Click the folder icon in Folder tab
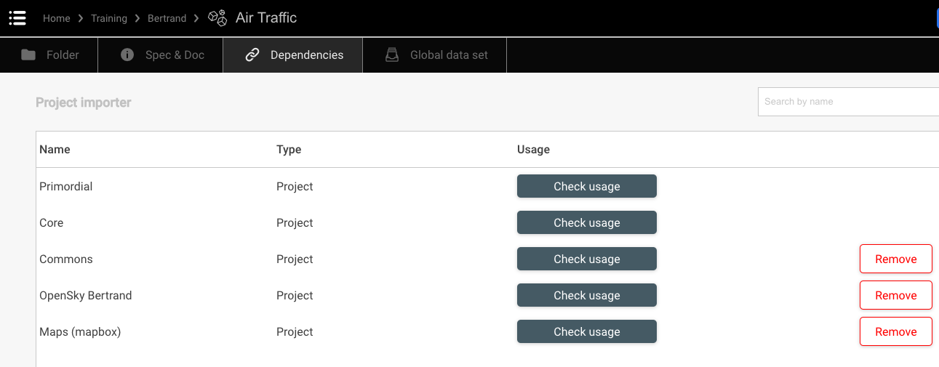 28,55
